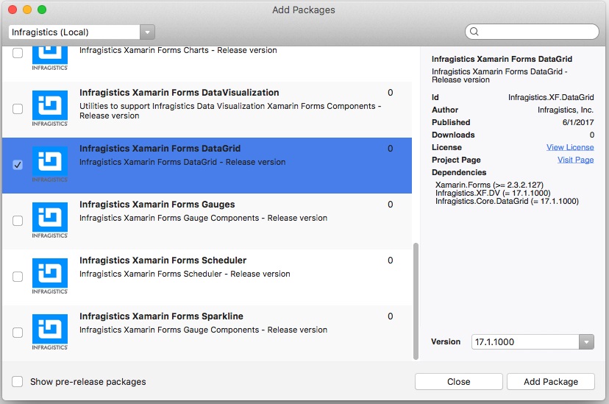This screenshot has height=404, width=609.
Task: Click the Infragistics icon of the Gauges package
Action: [x=50, y=220]
